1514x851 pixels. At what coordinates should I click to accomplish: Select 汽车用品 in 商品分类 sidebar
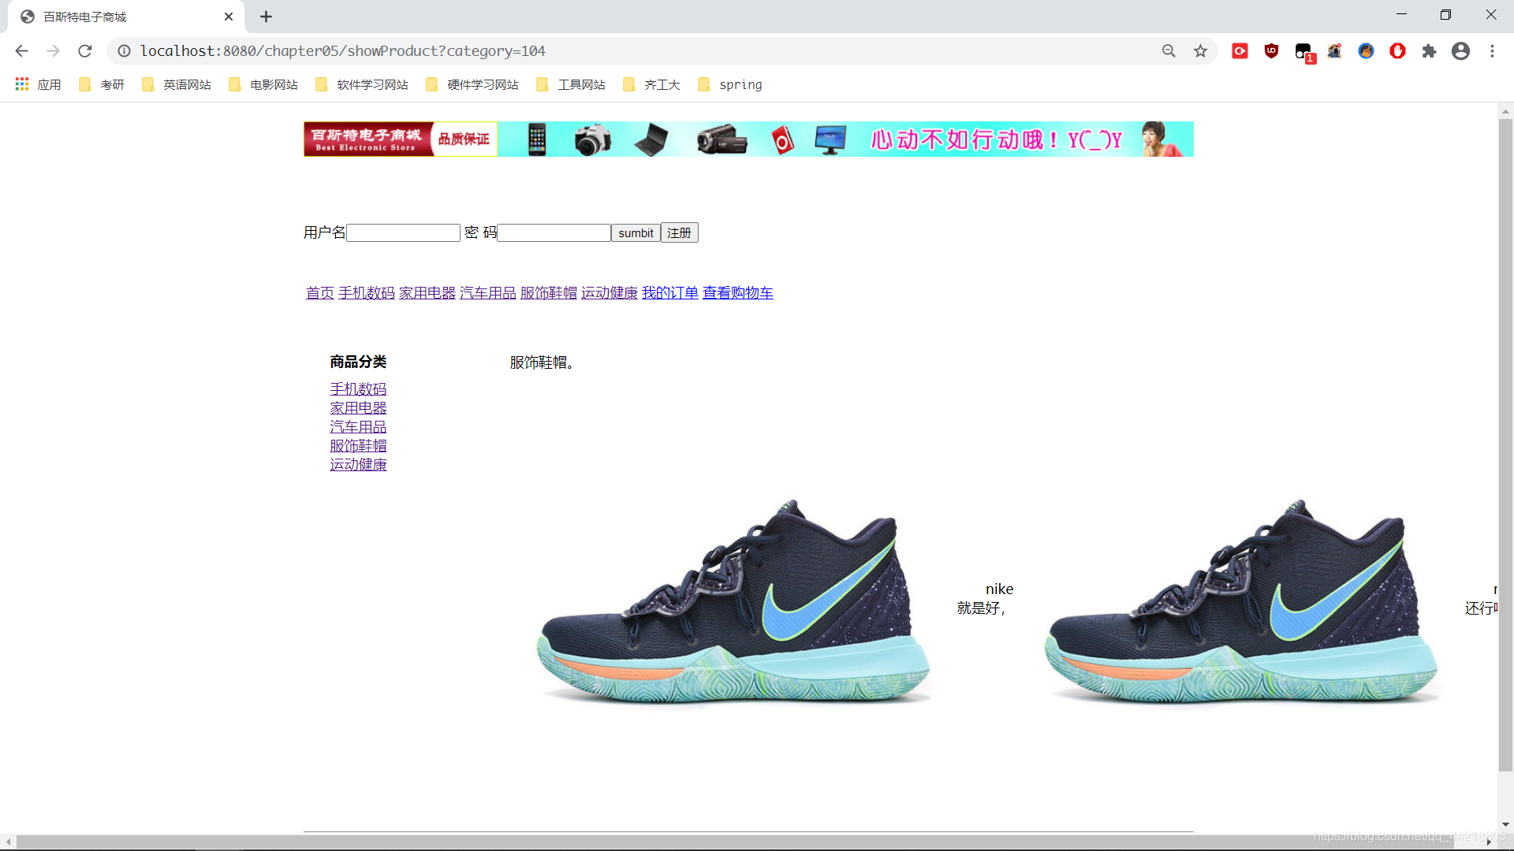point(358,427)
